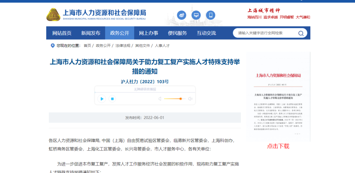
Task: Click the 法律法规 breadcrumb link
Action: coord(123,46)
